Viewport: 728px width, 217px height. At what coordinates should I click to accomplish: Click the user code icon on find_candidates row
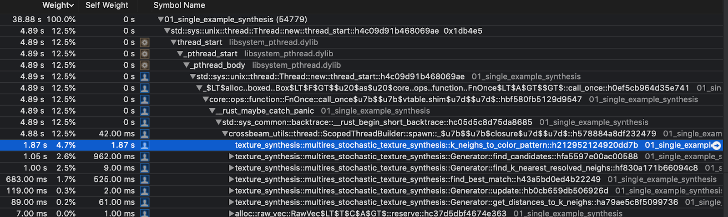(145, 156)
